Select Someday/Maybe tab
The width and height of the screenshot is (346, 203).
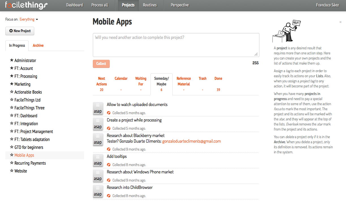point(161,84)
